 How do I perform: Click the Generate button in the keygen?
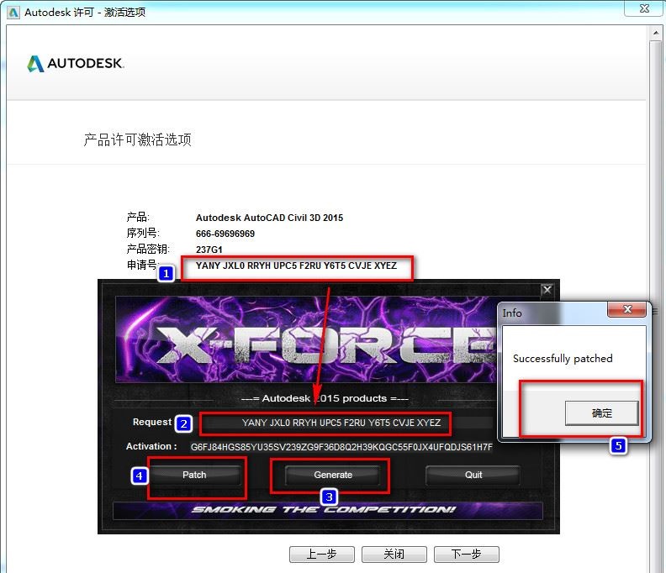333,475
